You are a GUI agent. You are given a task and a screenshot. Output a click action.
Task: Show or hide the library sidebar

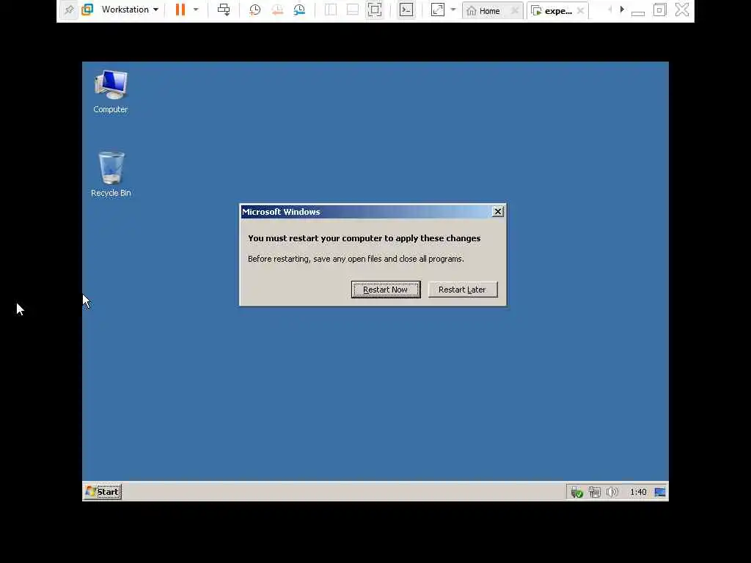331,10
